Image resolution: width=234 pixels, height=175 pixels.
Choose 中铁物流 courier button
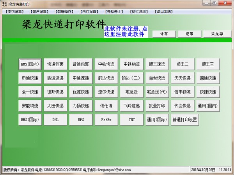click(132, 64)
